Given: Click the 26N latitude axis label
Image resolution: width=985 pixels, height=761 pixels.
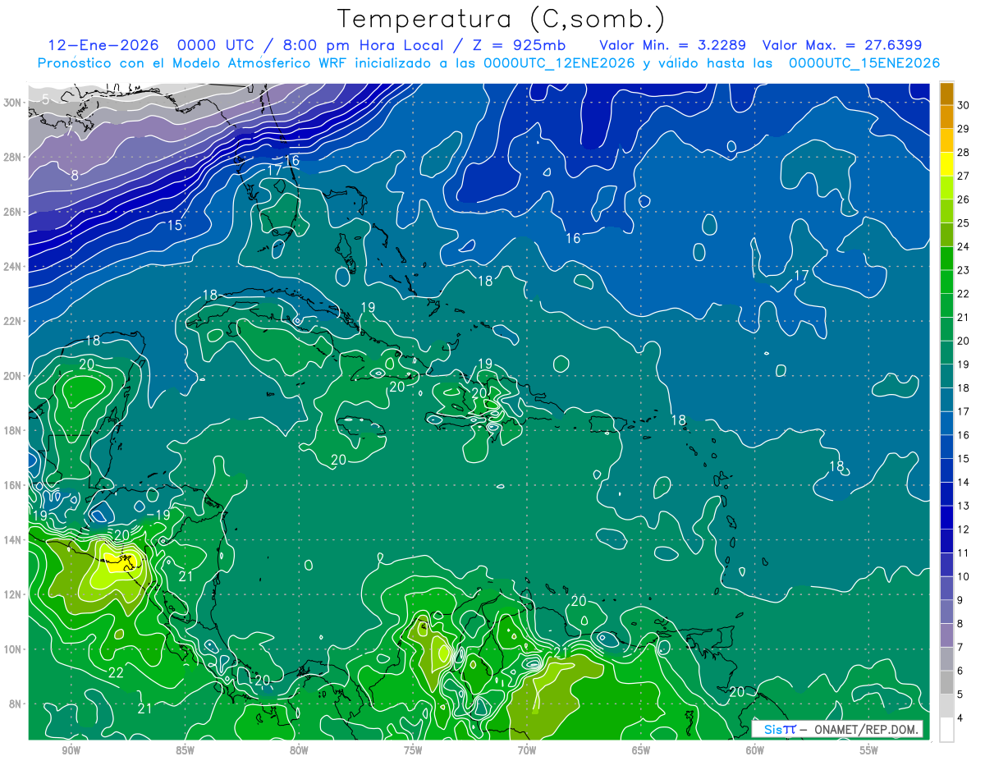Looking at the screenshot, I should tap(13, 212).
